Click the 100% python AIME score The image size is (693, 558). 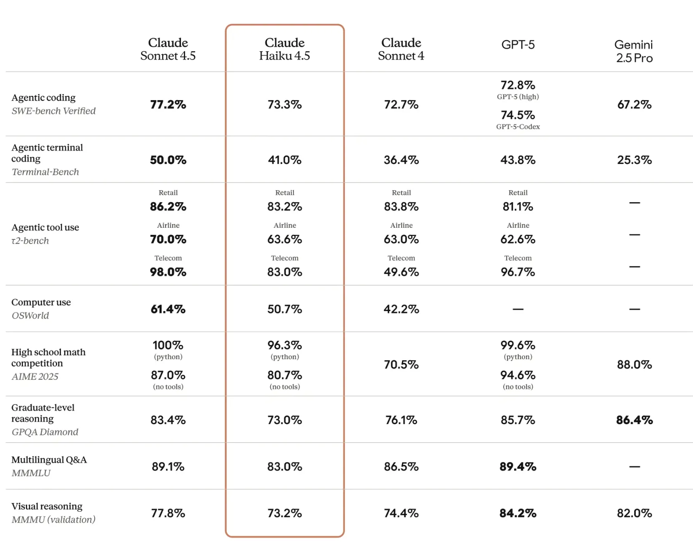tap(168, 345)
